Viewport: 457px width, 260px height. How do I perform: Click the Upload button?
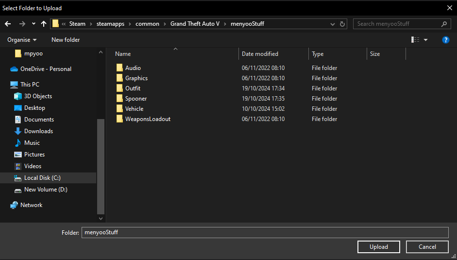(x=379, y=247)
